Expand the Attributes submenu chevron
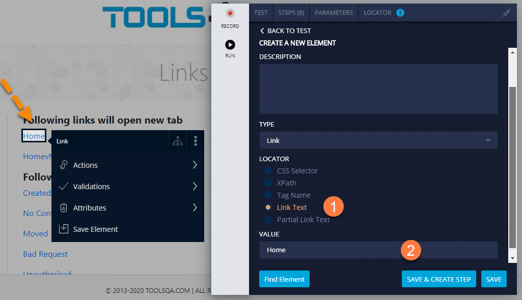The height and width of the screenshot is (300, 522). [195, 207]
